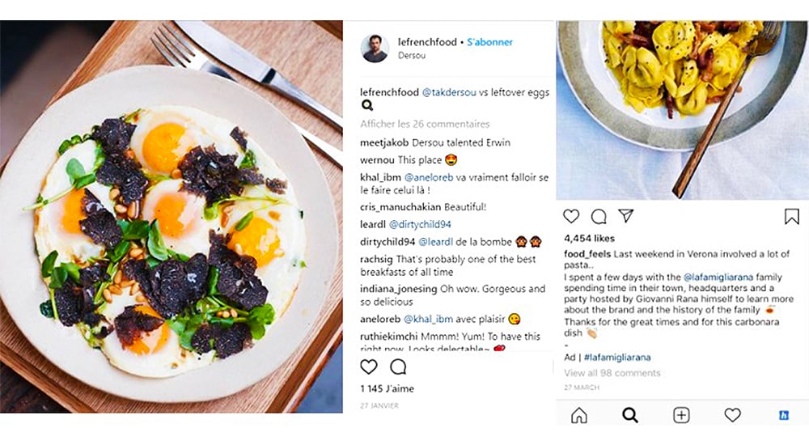Screen dimensions: 809x445
Task: Open lefrenchfood profile avatar
Action: point(375,49)
